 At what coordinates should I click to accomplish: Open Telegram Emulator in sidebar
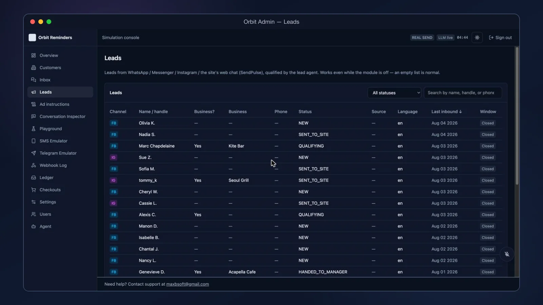pos(60,153)
